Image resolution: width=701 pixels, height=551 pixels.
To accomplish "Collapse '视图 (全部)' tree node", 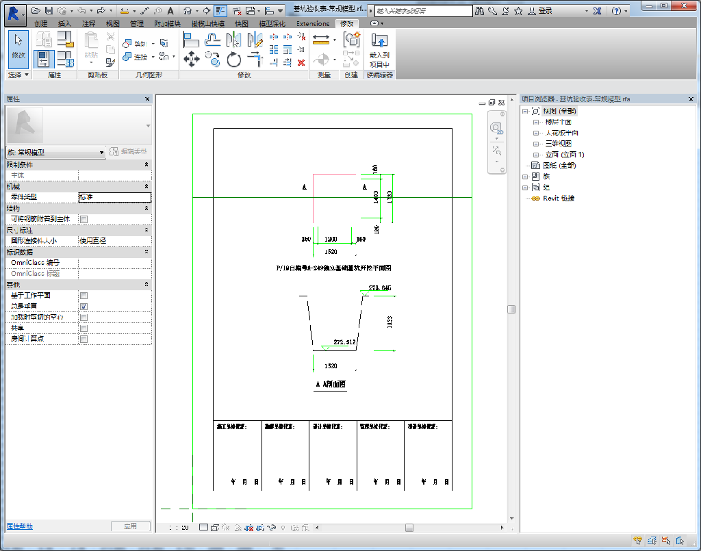I will tap(525, 112).
